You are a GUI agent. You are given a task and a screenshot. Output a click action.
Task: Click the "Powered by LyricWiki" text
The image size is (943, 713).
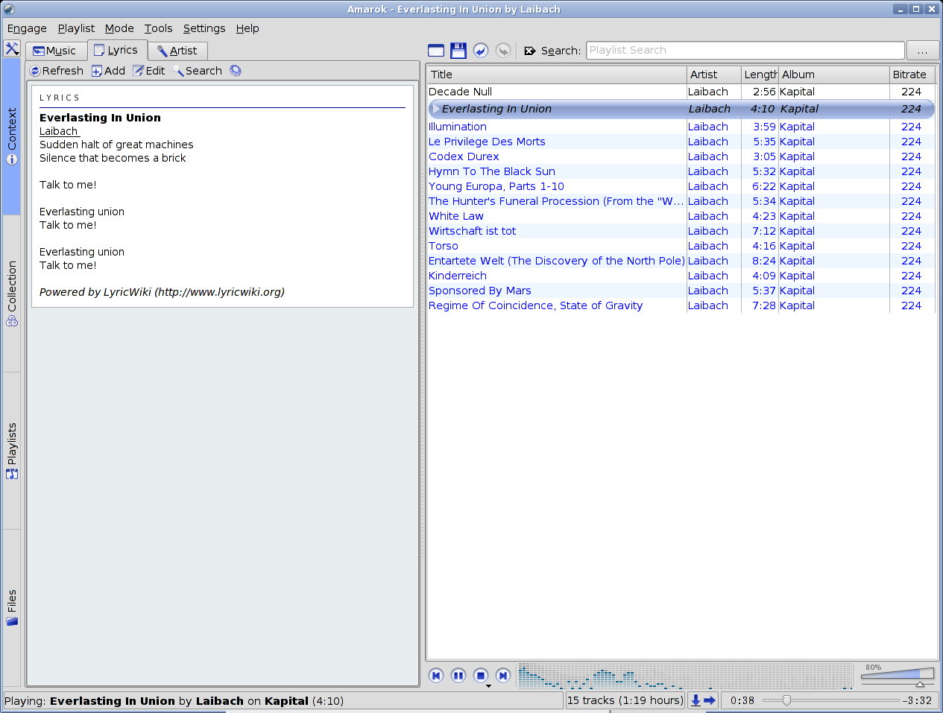[162, 292]
